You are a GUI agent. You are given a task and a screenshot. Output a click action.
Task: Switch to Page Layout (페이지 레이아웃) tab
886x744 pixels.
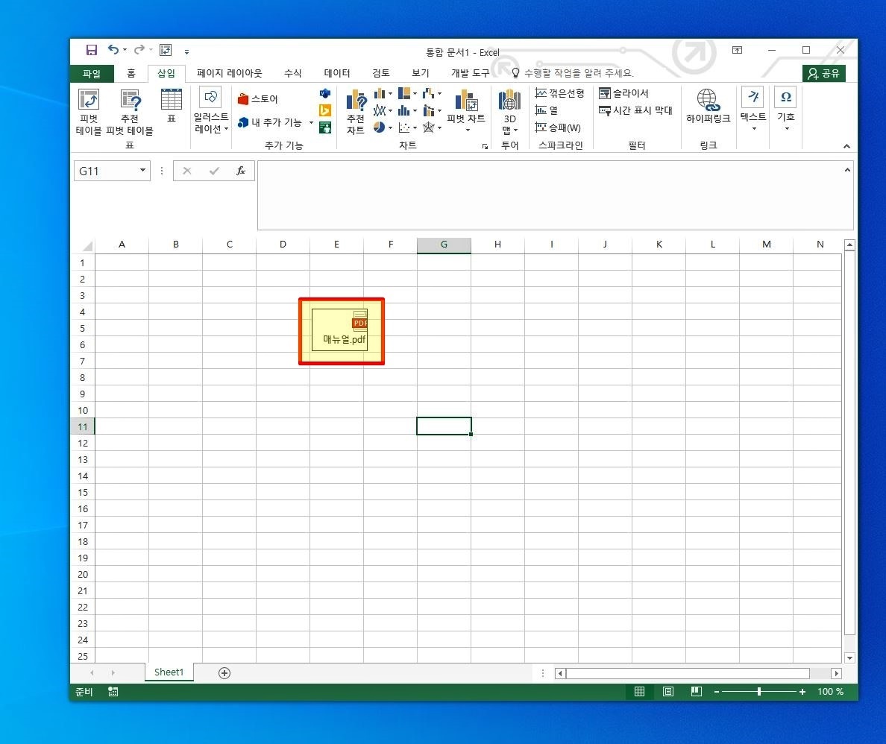[230, 74]
